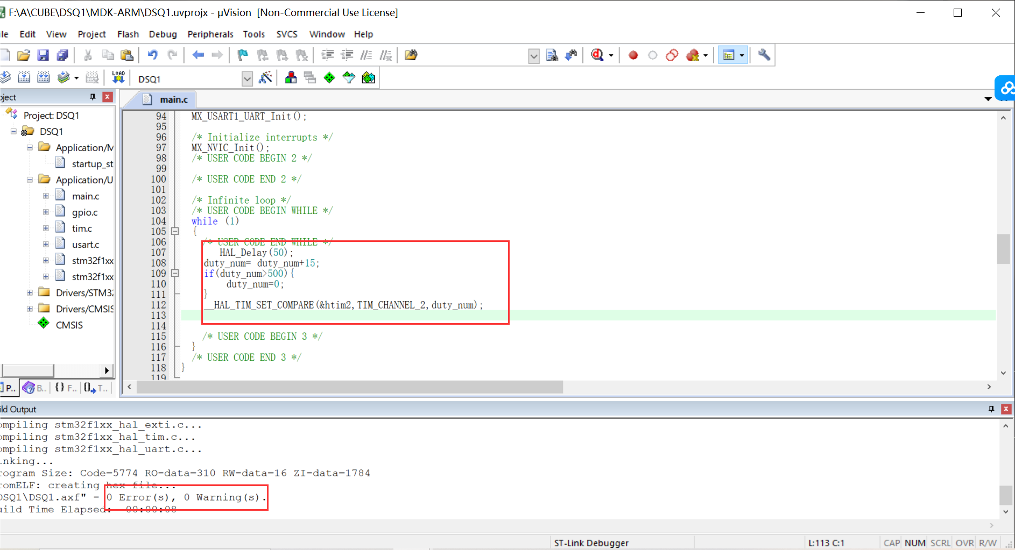Click the editor vertical scrollbar thumb
The height and width of the screenshot is (550, 1015).
[1003, 249]
